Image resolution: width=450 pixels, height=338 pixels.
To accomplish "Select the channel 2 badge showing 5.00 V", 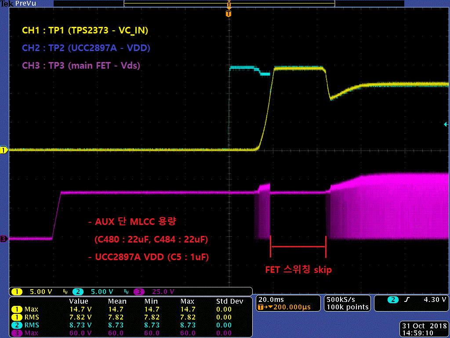I will click(78, 292).
